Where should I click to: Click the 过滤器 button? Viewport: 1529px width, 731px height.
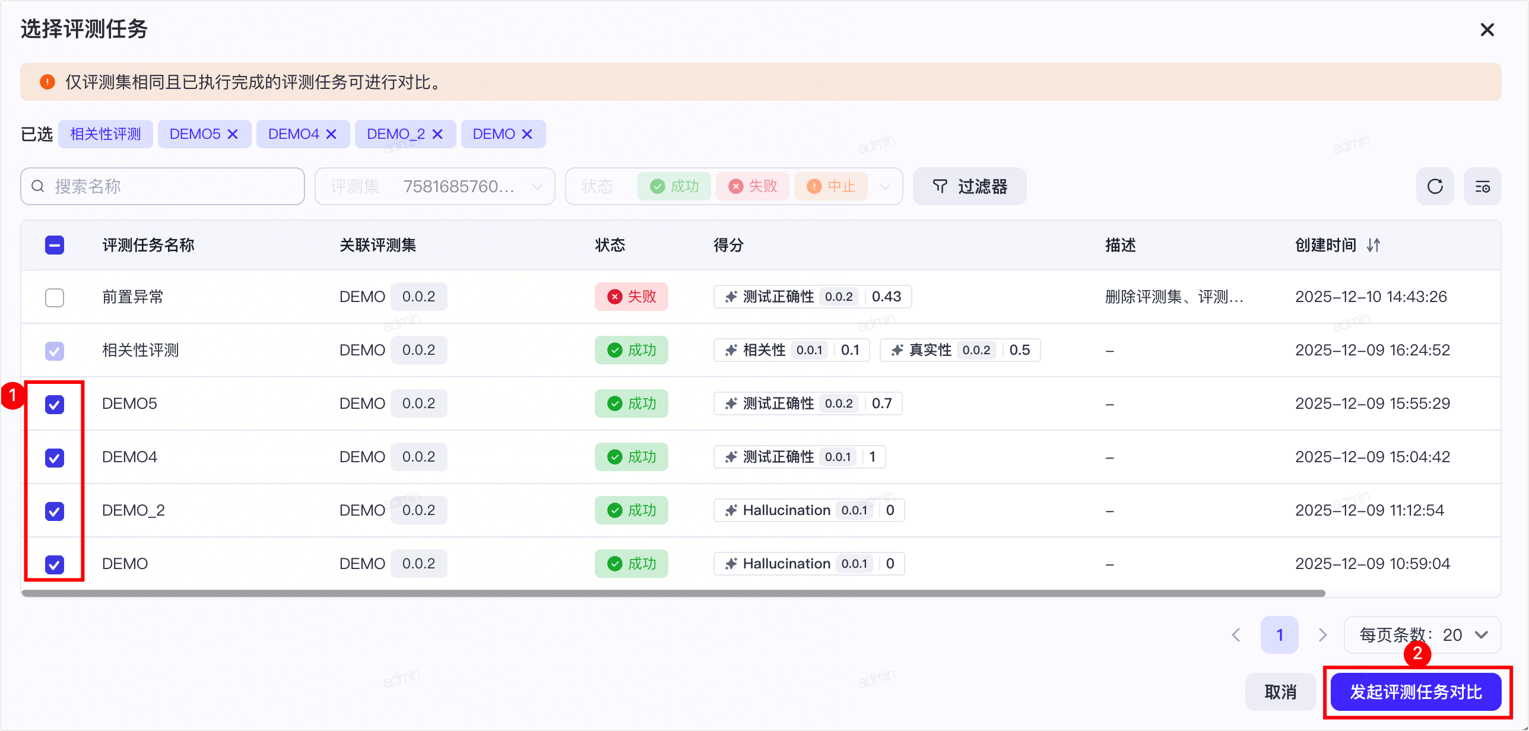pyautogui.click(x=970, y=186)
